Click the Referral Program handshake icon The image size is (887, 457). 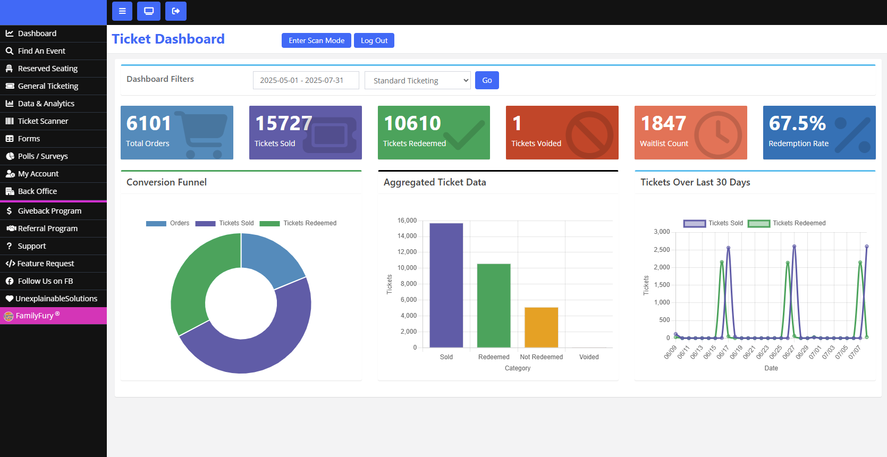click(11, 228)
